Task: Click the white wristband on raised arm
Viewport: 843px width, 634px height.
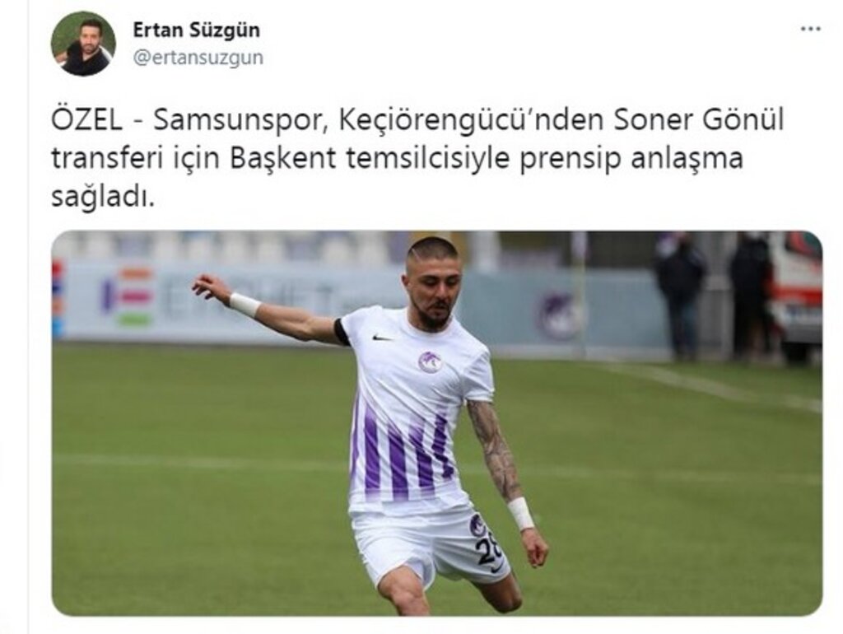Action: pos(245,305)
